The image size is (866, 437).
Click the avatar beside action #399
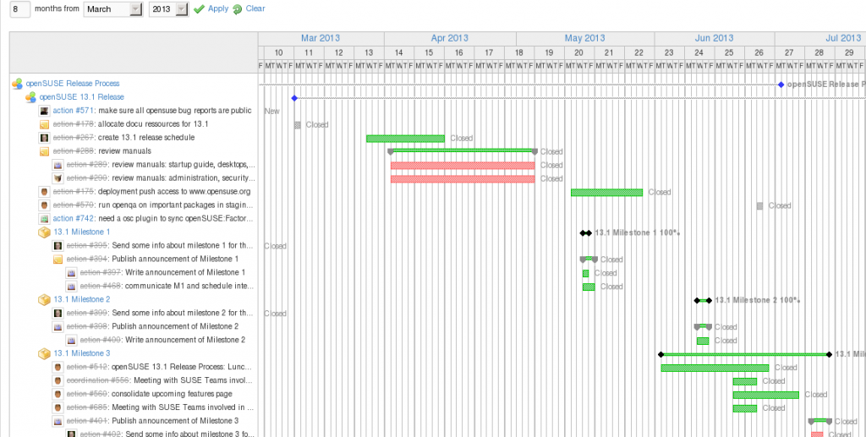click(58, 313)
